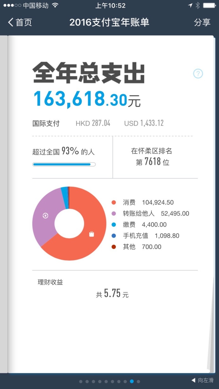219x389 pixels.
Task: Tap the location arrow status icon
Action: (x=190, y=5)
